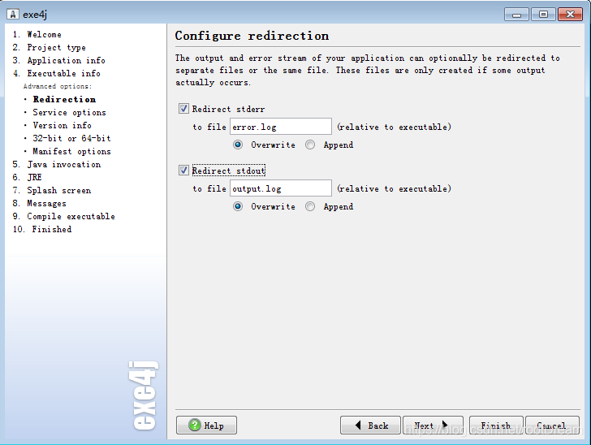Screen dimensions: 591x445
Task: Select Overwrite for the error.log file
Action: point(238,145)
